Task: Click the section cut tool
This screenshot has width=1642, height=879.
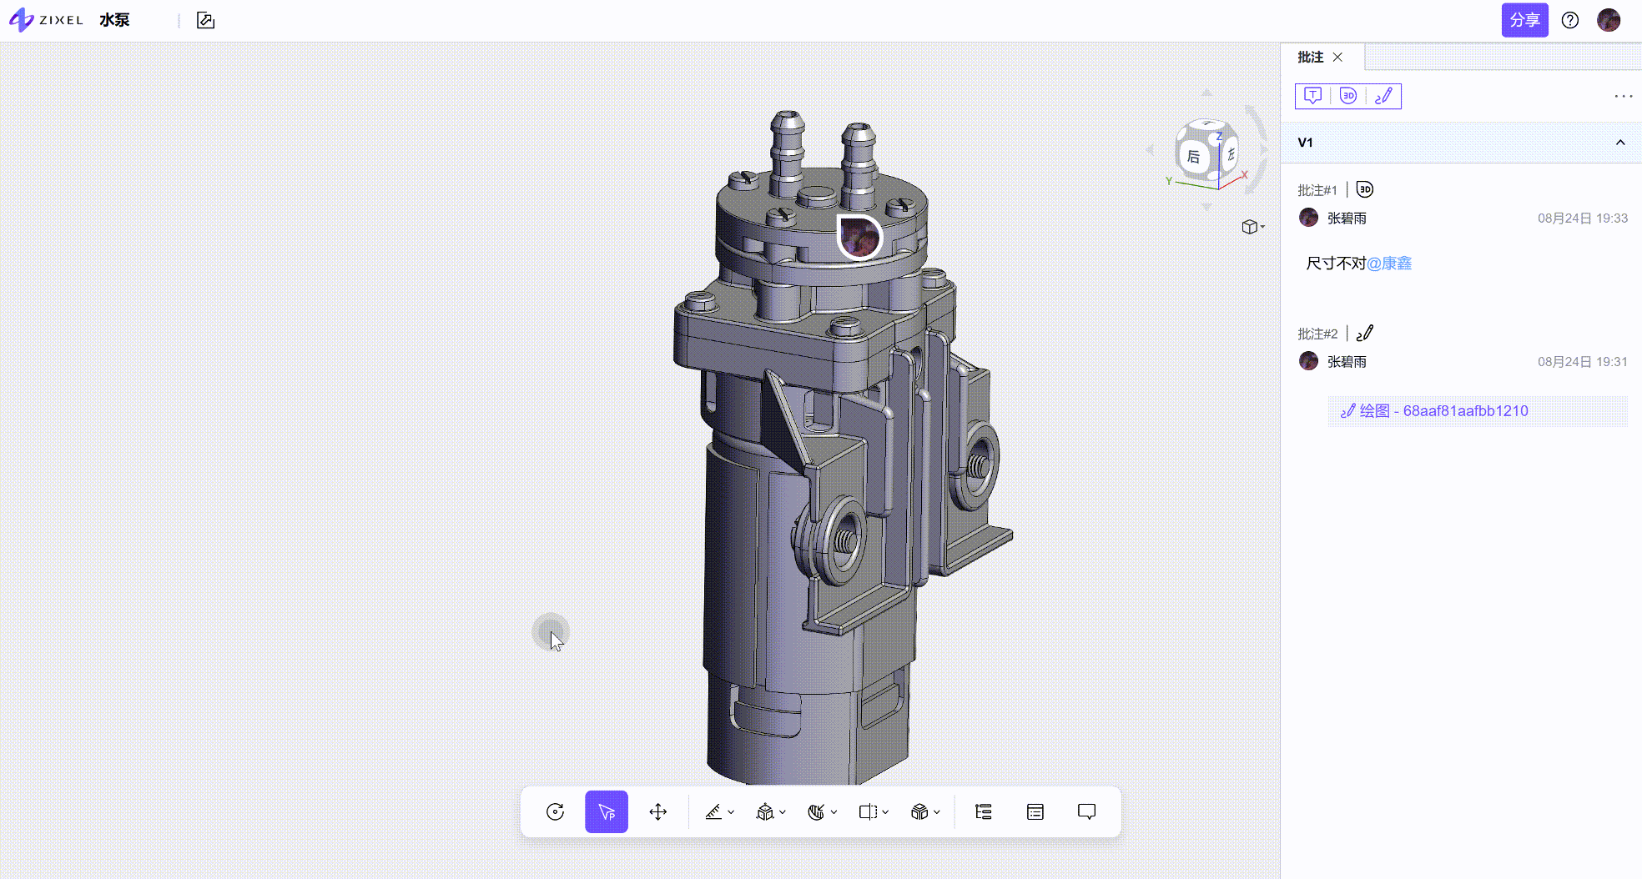Action: click(x=868, y=811)
